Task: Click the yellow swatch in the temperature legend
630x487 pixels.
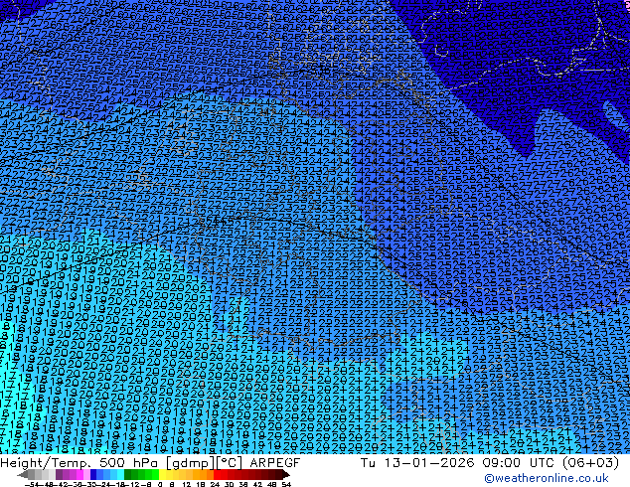Action: [x=162, y=474]
